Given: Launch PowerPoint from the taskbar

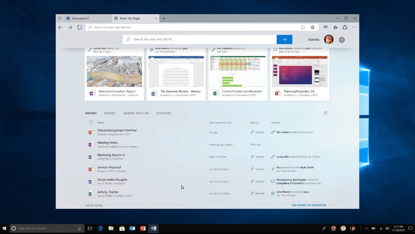Looking at the screenshot, I should (x=143, y=228).
